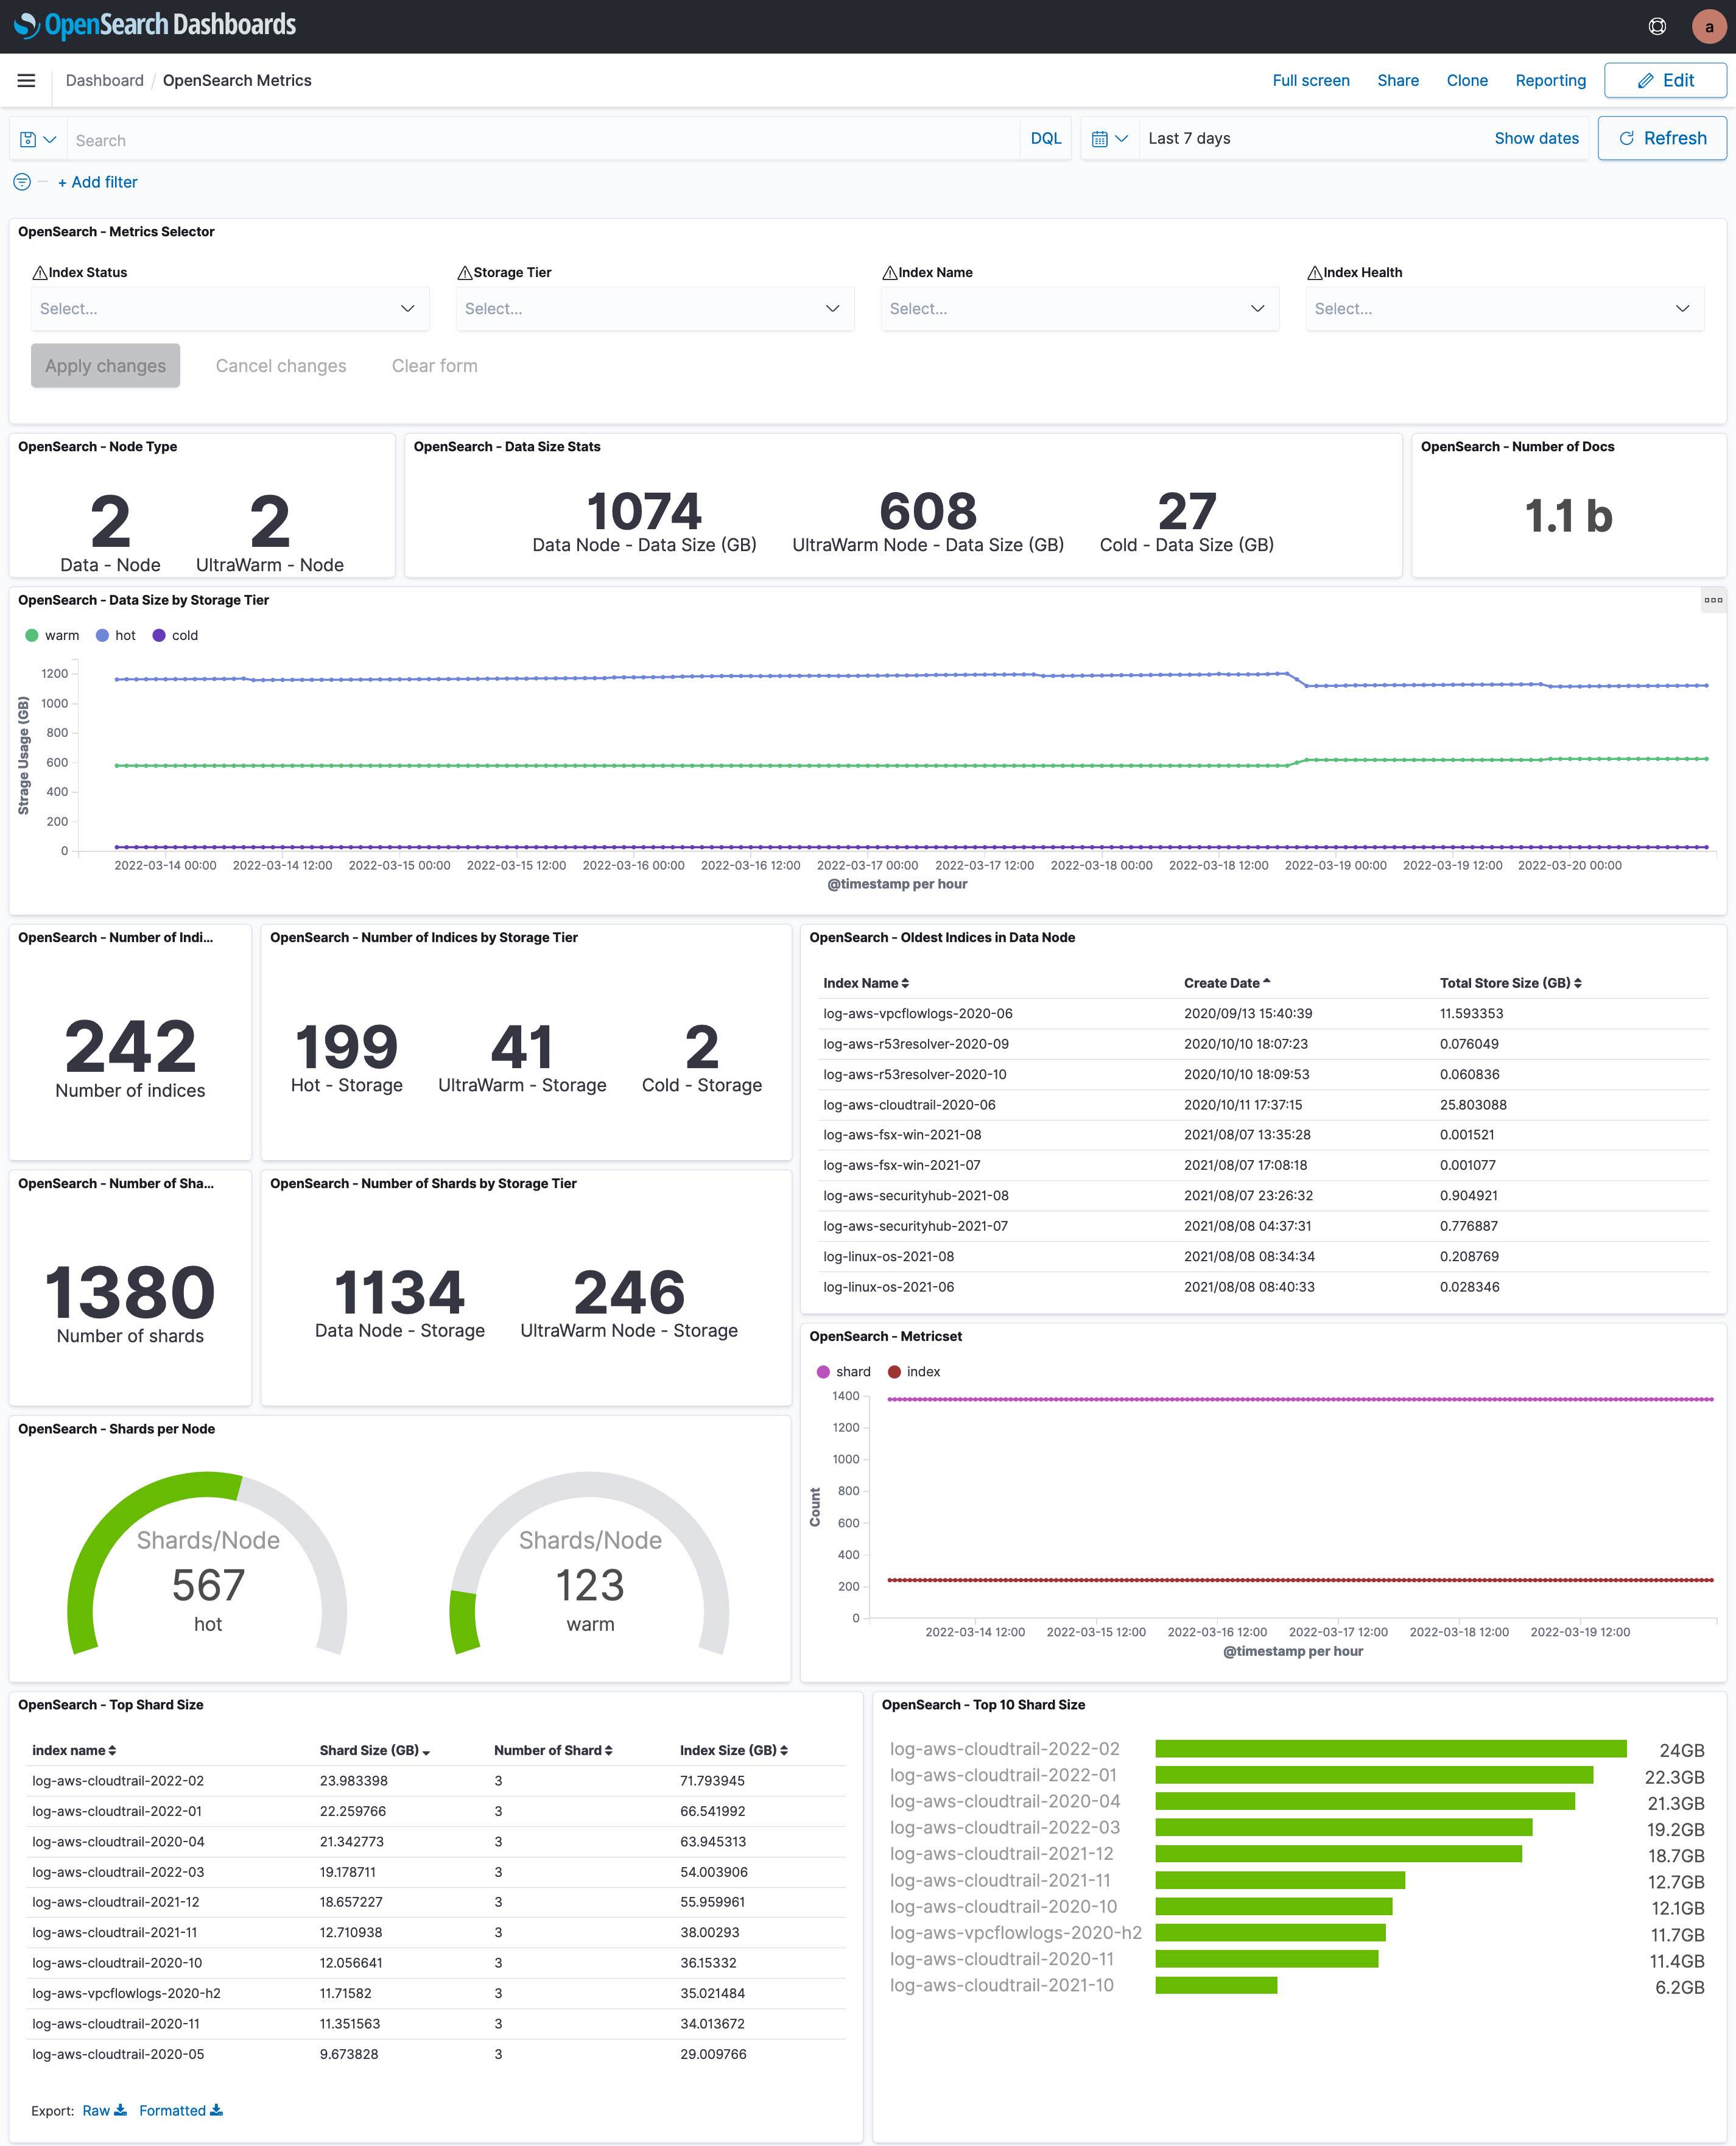This screenshot has width=1736, height=2146.
Task: Switch query language via DQL
Action: [x=1046, y=139]
